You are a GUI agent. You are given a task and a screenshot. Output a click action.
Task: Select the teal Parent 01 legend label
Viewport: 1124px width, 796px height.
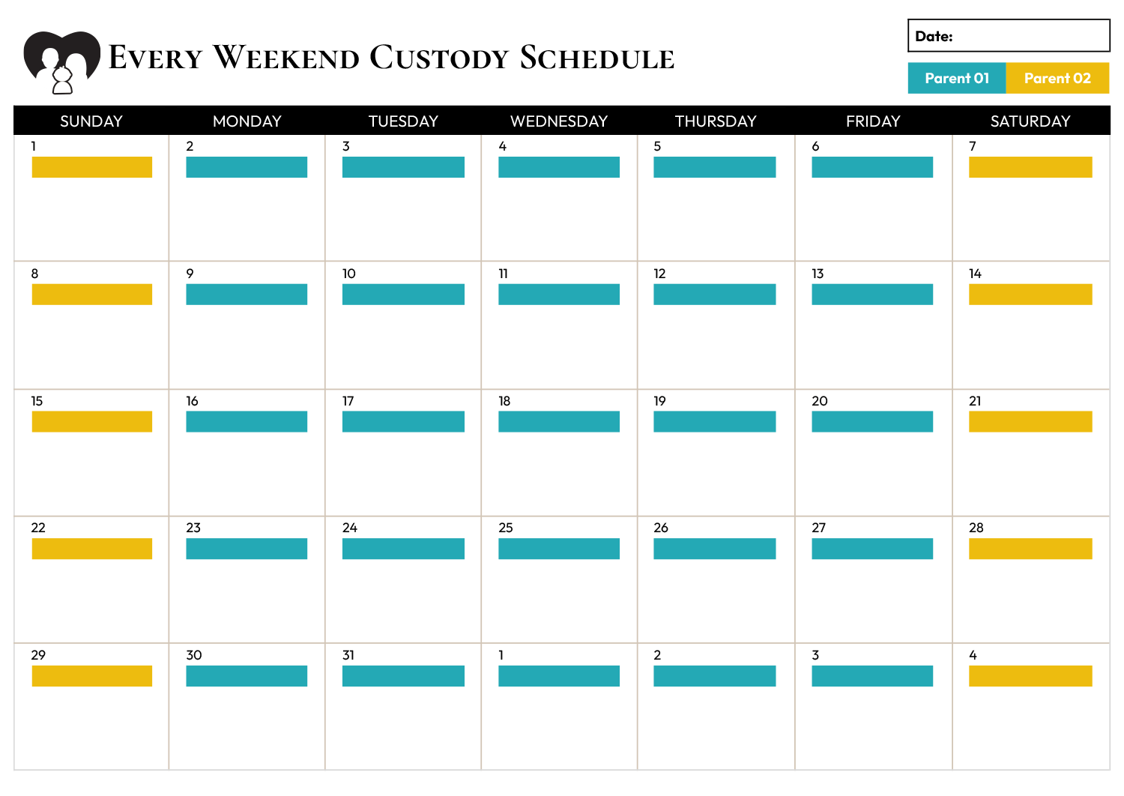(x=957, y=78)
